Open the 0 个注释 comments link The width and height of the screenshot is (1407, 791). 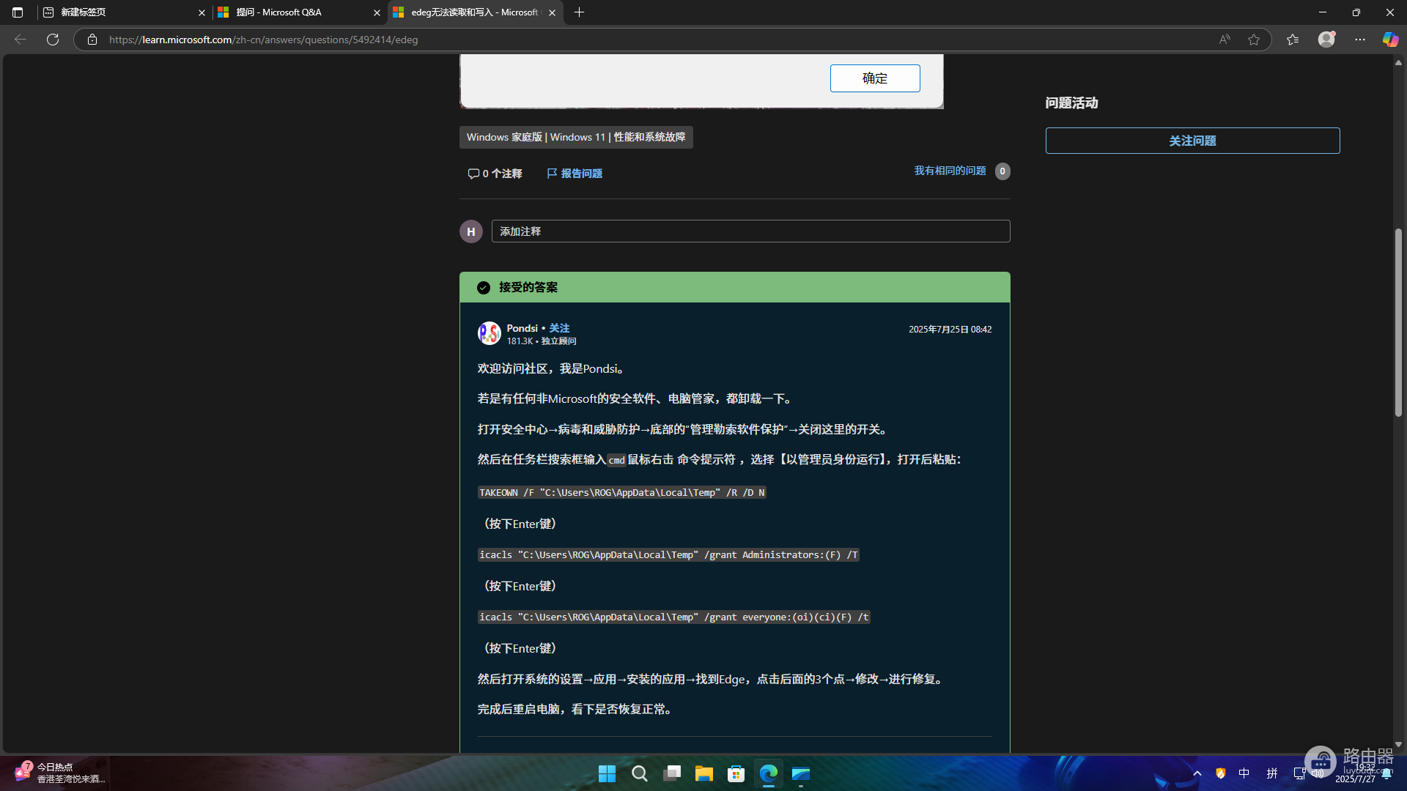tap(495, 174)
